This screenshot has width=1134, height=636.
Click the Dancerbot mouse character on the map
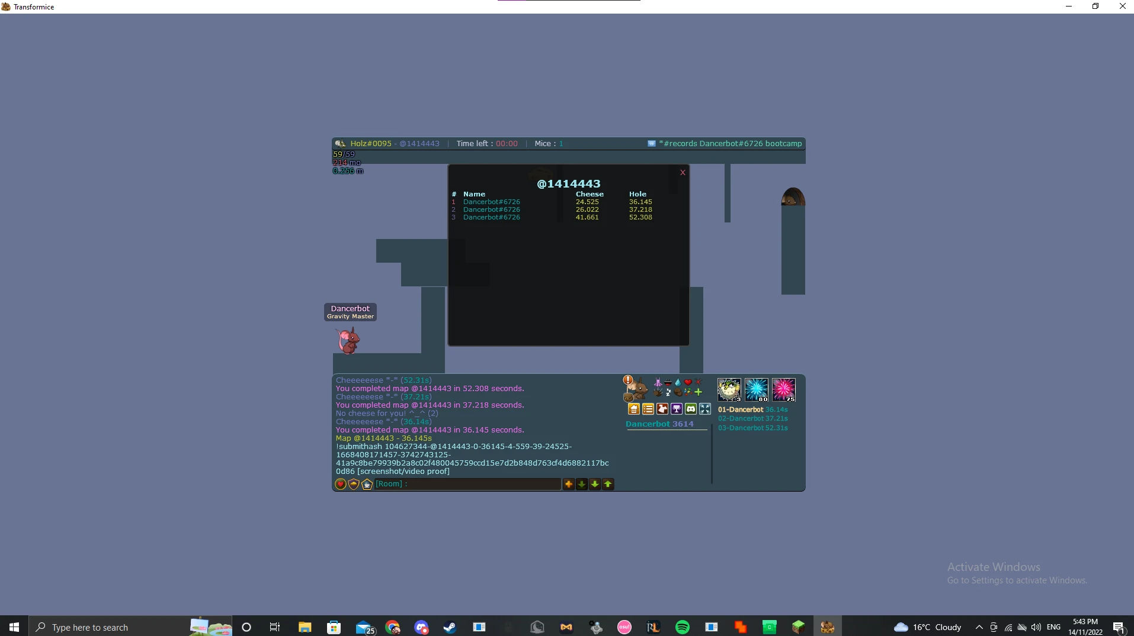pos(348,341)
